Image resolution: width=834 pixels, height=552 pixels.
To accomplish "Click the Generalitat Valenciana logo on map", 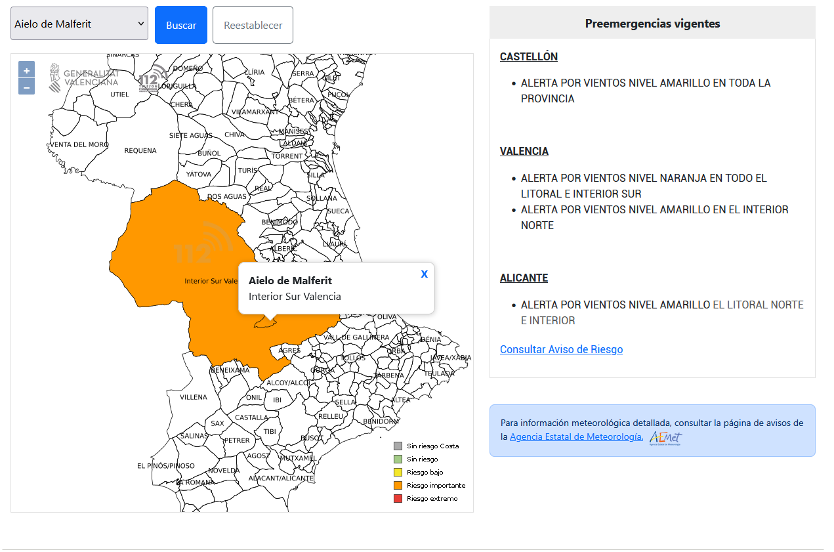I will click(x=84, y=77).
